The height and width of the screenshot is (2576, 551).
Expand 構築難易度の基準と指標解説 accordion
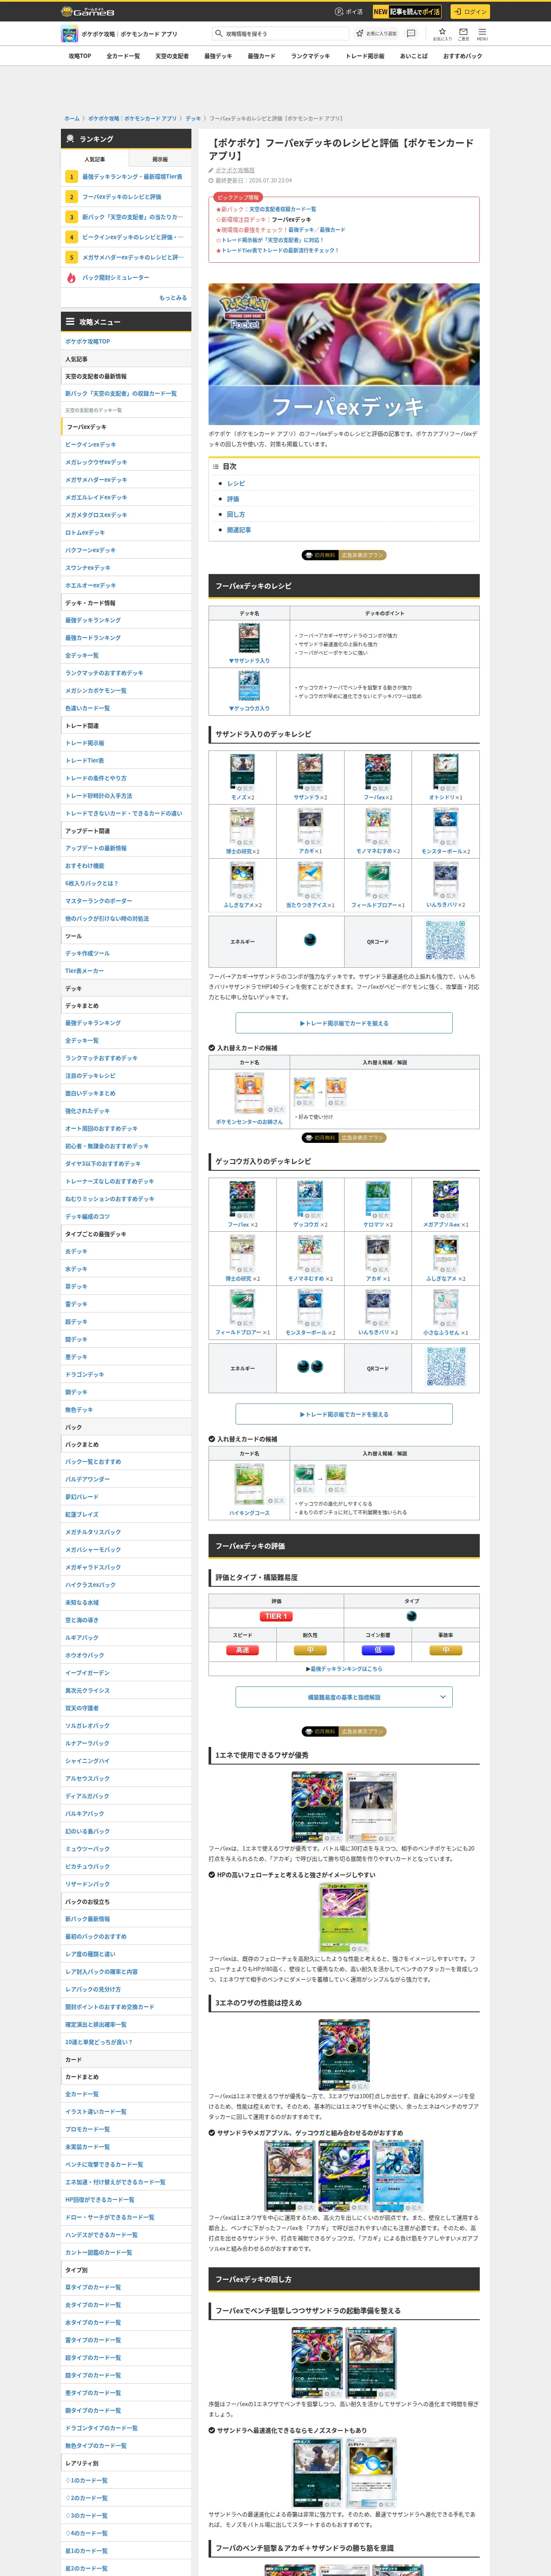click(344, 1697)
